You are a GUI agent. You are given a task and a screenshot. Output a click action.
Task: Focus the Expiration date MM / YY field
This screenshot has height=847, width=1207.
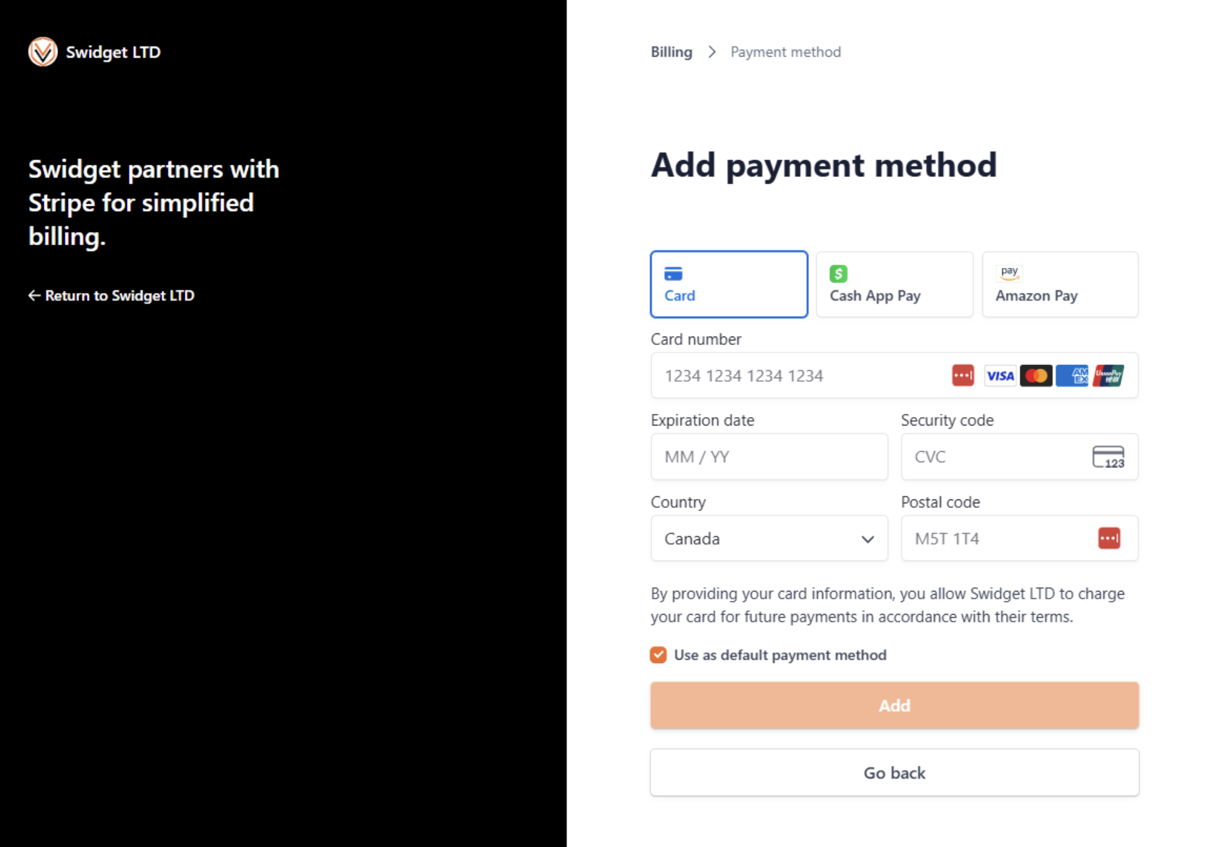pos(769,457)
